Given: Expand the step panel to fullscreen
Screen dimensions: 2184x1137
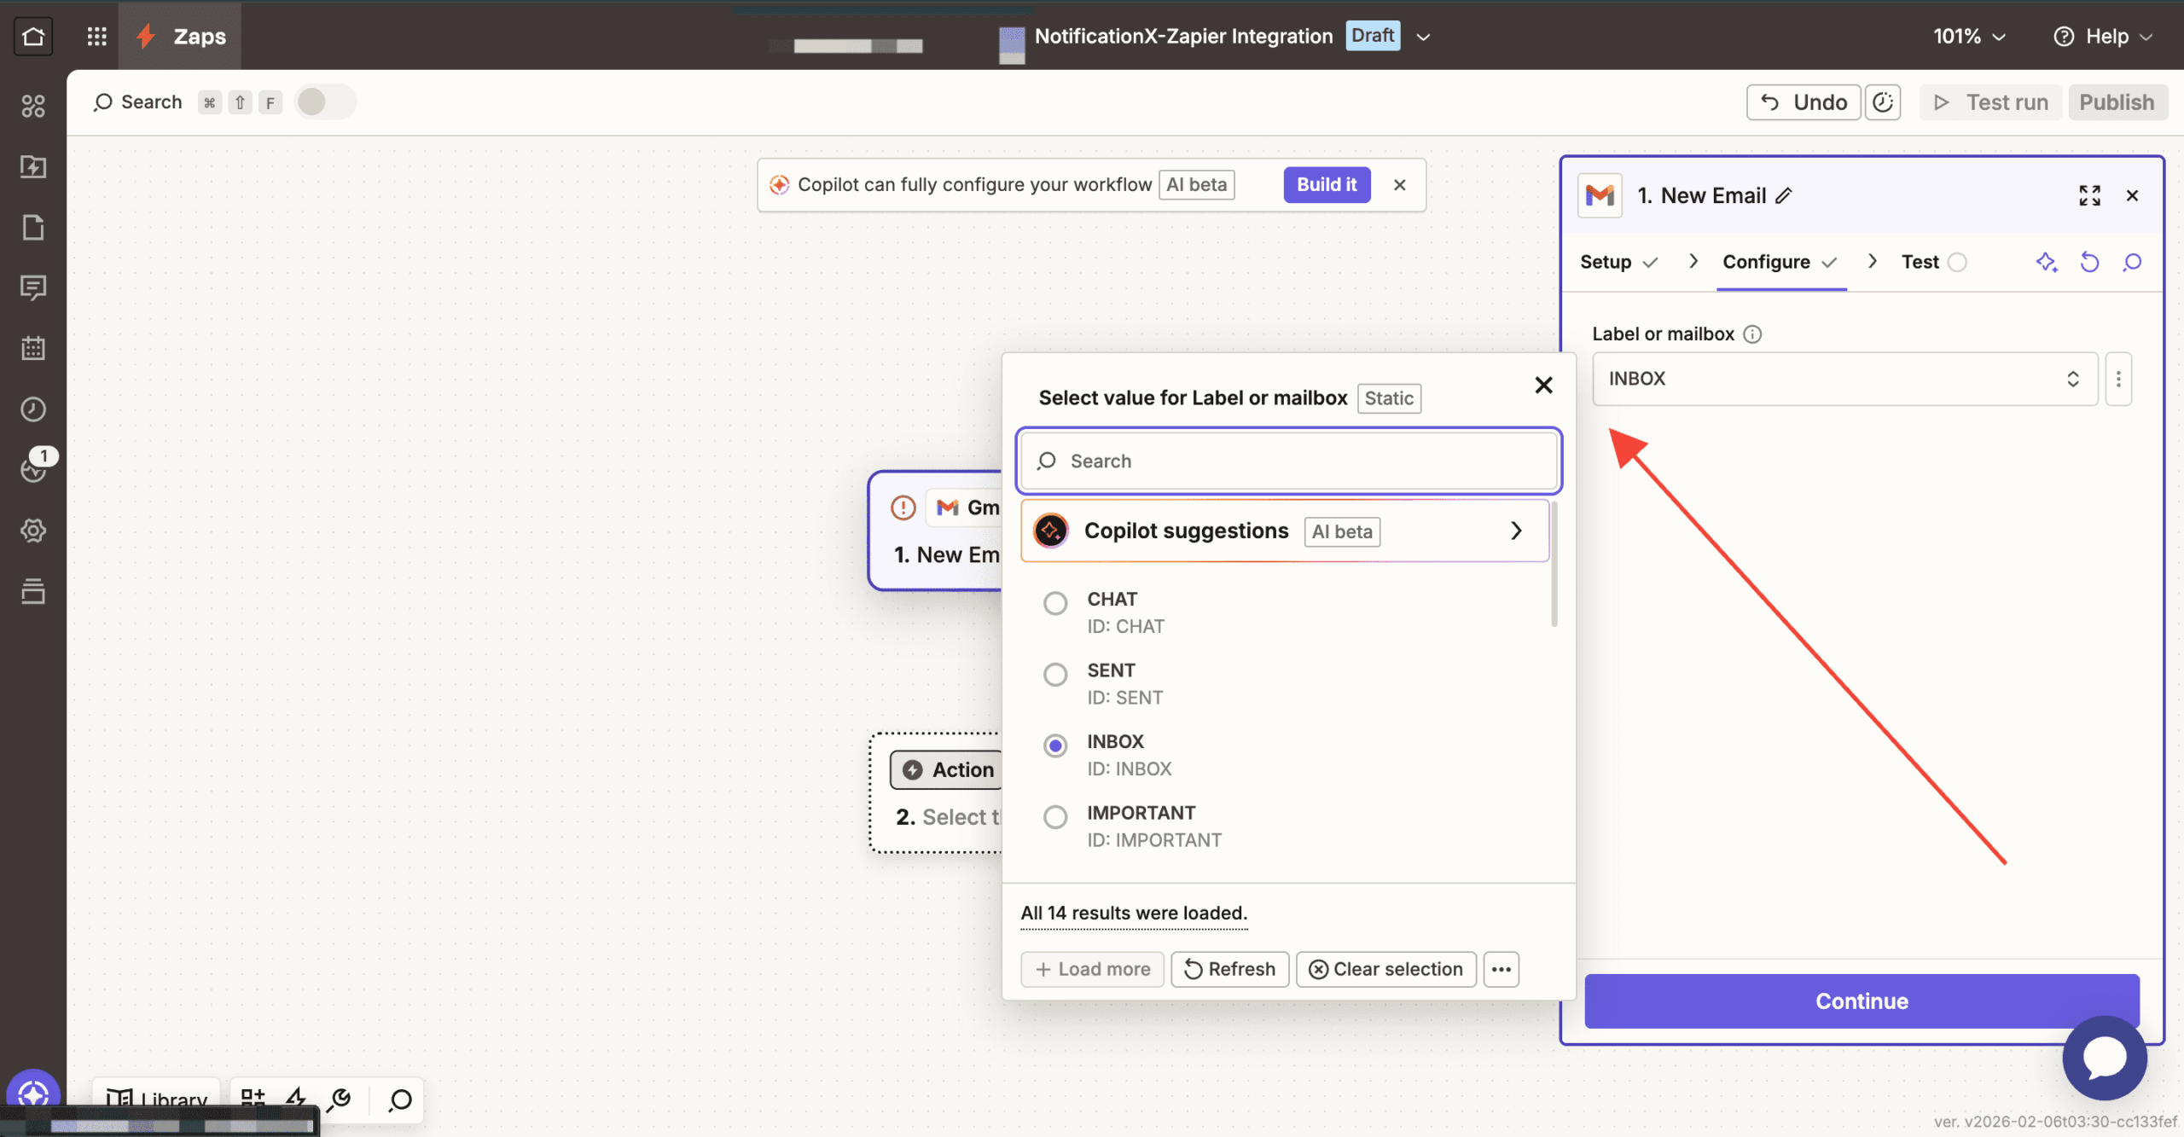Looking at the screenshot, I should coord(2089,196).
